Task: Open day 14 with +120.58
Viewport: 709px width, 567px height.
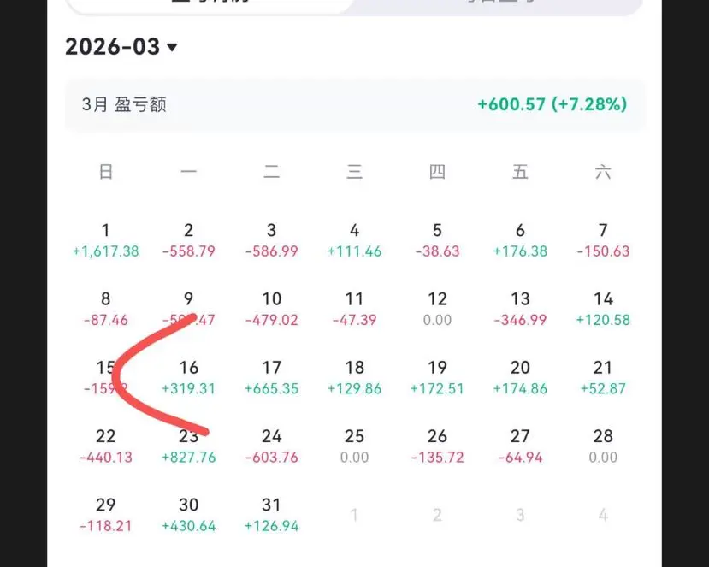Action: pos(603,309)
